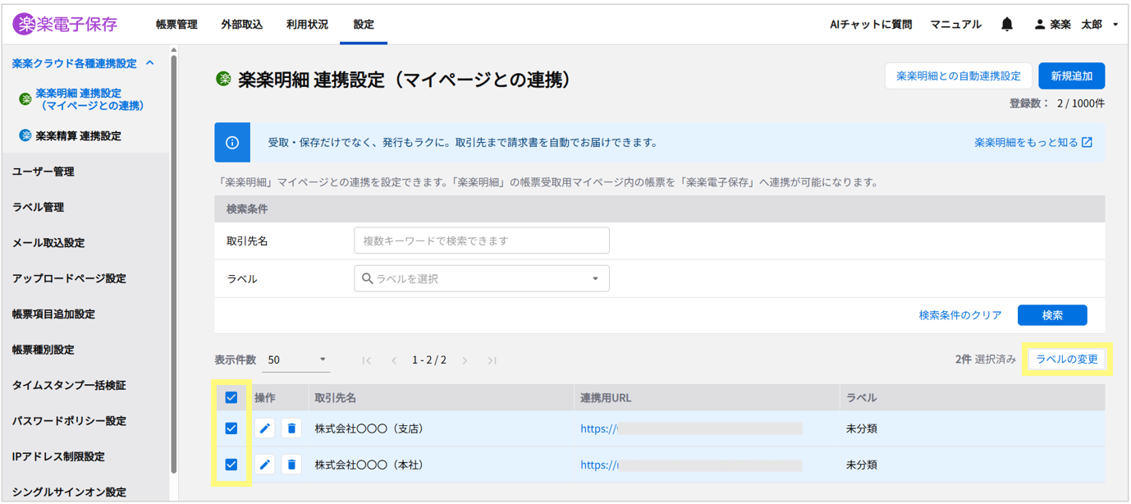The image size is (1131, 504).
Task: Open シングルサインオン設定 in sidebar
Action: click(69, 493)
